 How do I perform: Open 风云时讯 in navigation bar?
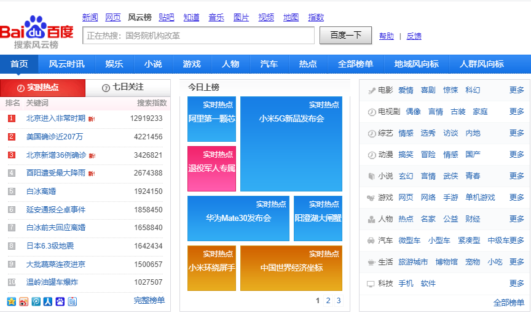(x=67, y=64)
